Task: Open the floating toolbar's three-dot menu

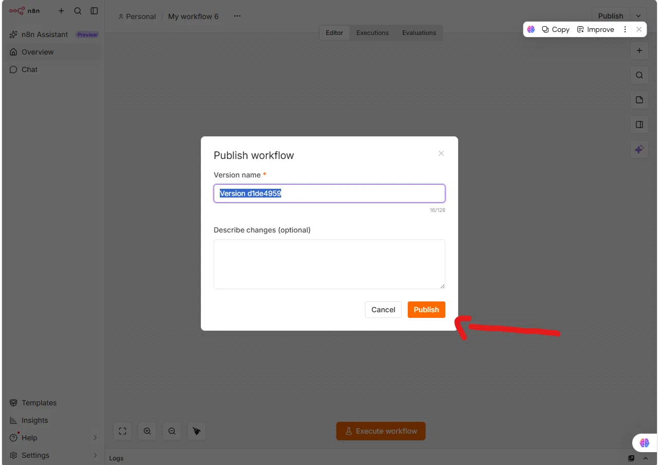Action: pyautogui.click(x=625, y=29)
